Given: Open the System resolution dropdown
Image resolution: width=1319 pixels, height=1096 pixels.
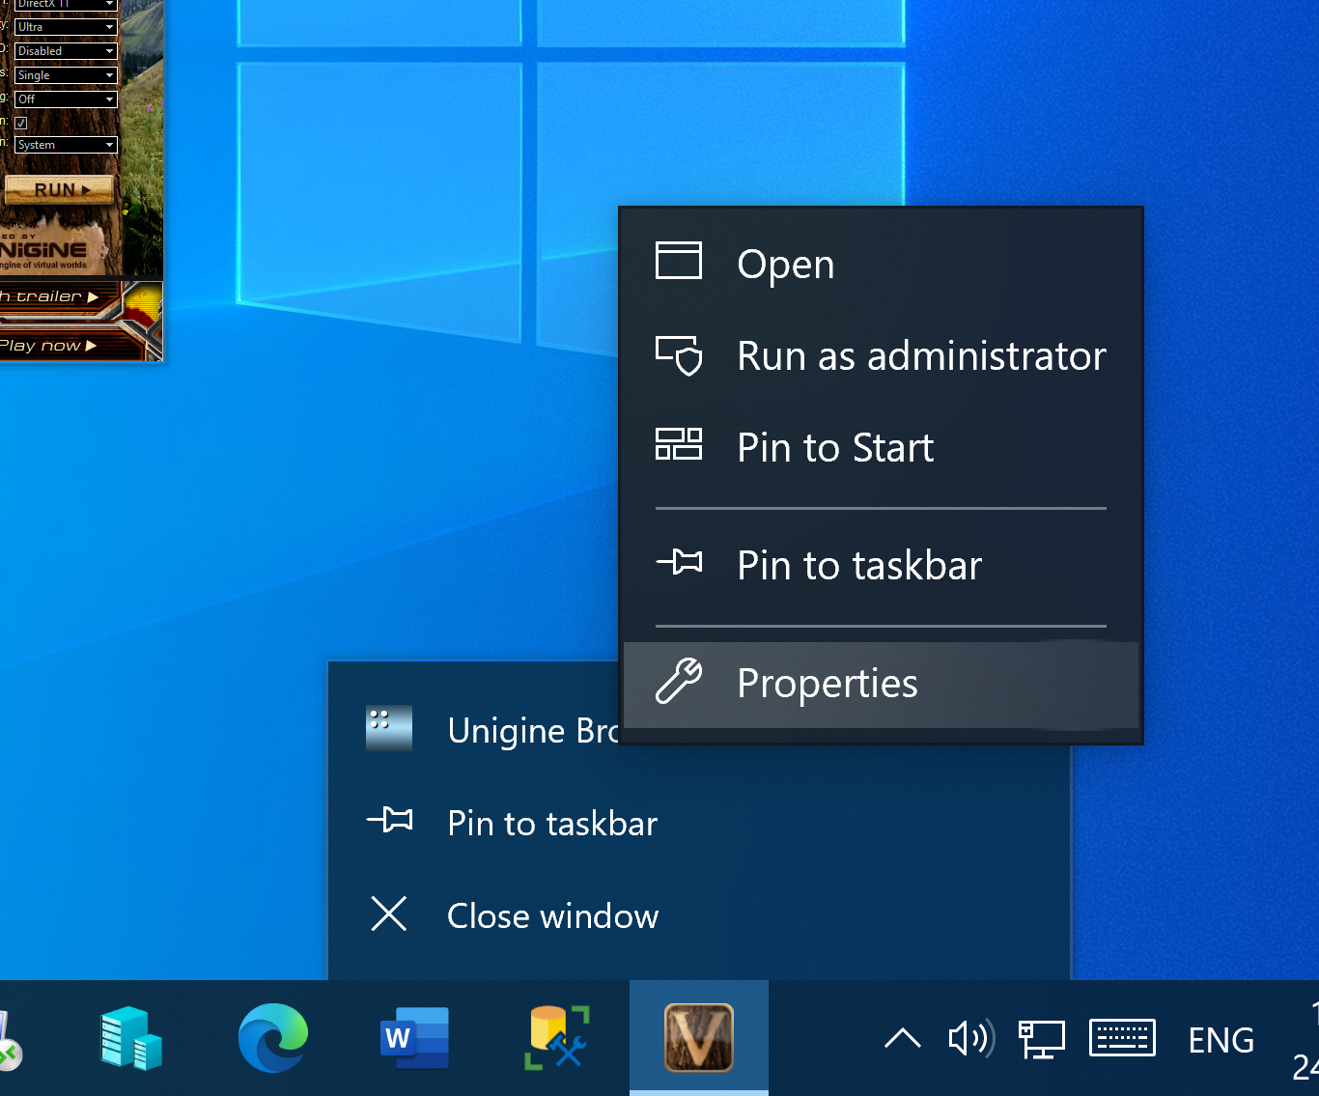Looking at the screenshot, I should 66,145.
